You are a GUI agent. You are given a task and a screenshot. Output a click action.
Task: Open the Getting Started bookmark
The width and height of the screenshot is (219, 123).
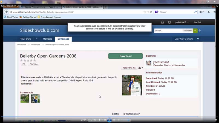pos(28,17)
